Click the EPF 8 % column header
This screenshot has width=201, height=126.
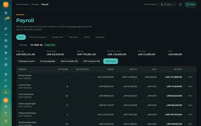click(133, 69)
